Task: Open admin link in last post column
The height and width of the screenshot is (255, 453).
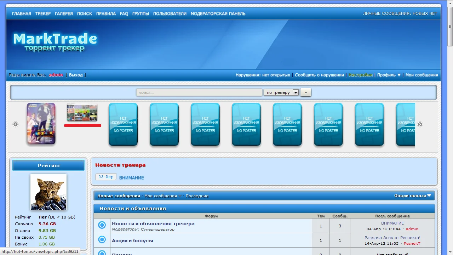Action: [x=412, y=229]
